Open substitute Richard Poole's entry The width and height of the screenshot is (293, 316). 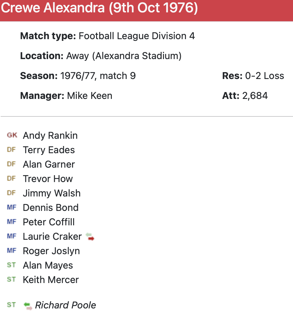66,305
